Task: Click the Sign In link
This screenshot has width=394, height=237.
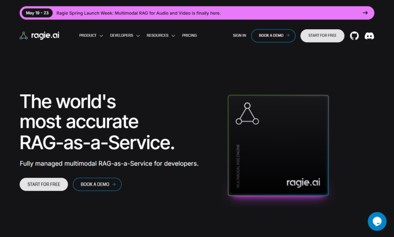Action: coord(239,35)
